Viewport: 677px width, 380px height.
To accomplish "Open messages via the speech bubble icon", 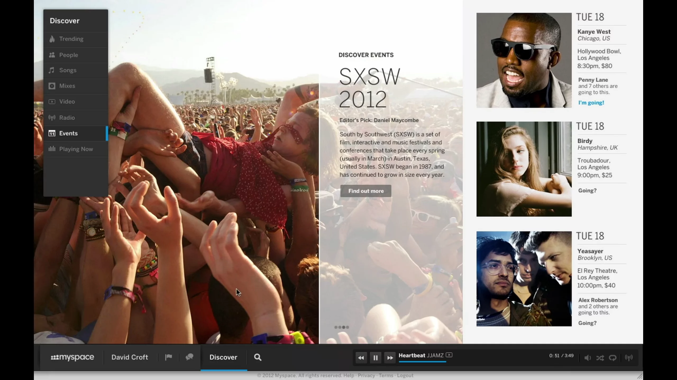I will [x=189, y=357].
